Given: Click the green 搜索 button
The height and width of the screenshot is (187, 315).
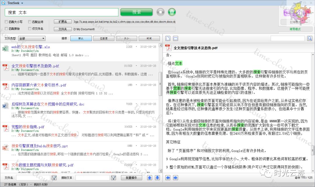Looking at the screenshot, I should pyautogui.click(x=137, y=12).
